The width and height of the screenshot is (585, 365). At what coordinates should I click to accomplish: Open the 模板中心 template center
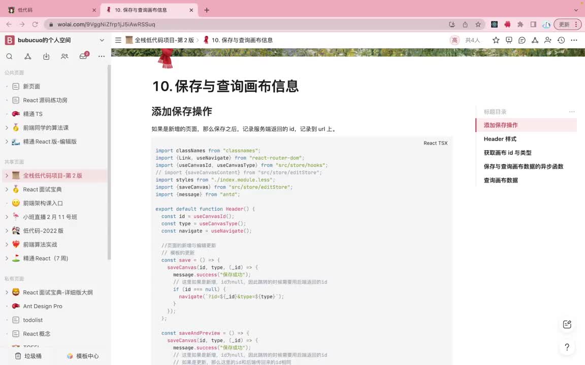pyautogui.click(x=83, y=356)
